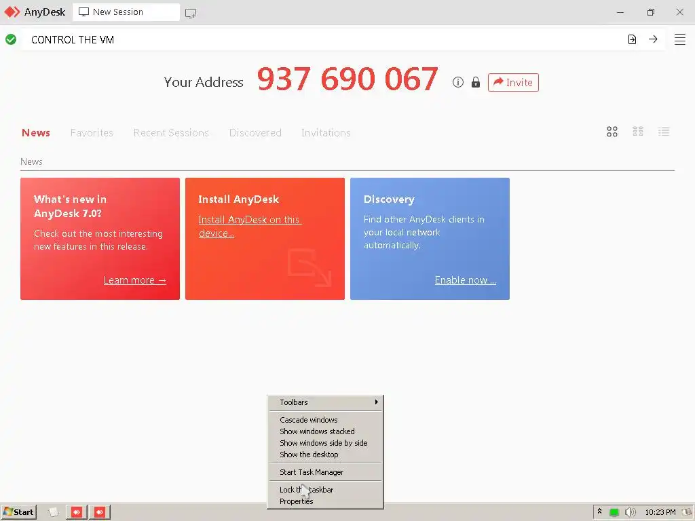Select the News tab
695x521 pixels.
(36, 132)
